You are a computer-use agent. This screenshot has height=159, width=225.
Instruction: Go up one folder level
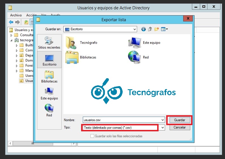click(150, 29)
